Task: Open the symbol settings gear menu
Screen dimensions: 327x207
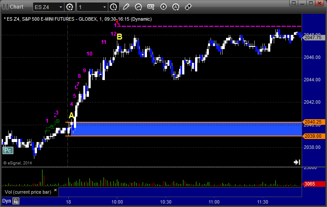Action: click(x=70, y=7)
